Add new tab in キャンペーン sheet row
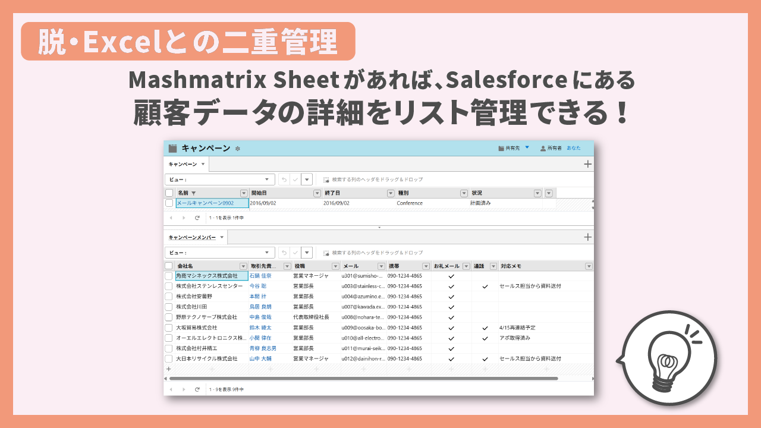Viewport: 761px width, 428px height. [587, 164]
